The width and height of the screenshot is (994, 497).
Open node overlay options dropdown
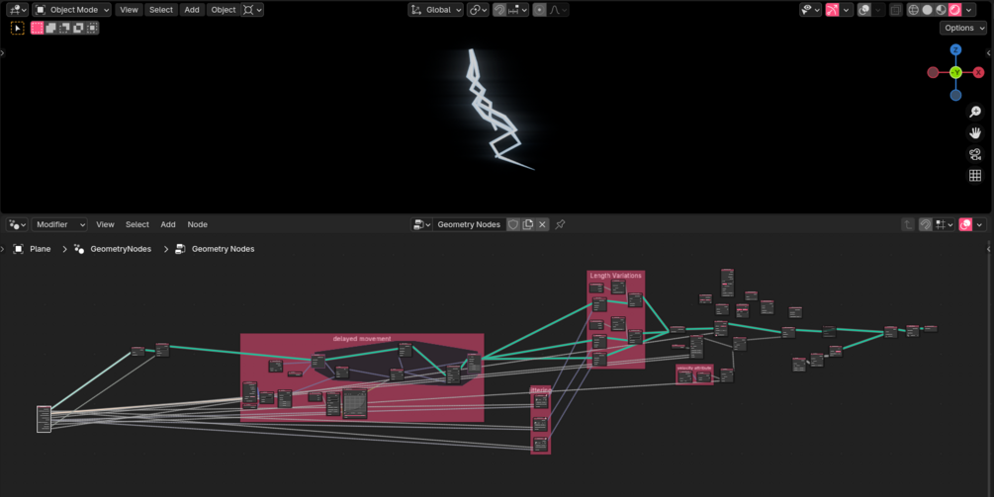coord(979,224)
